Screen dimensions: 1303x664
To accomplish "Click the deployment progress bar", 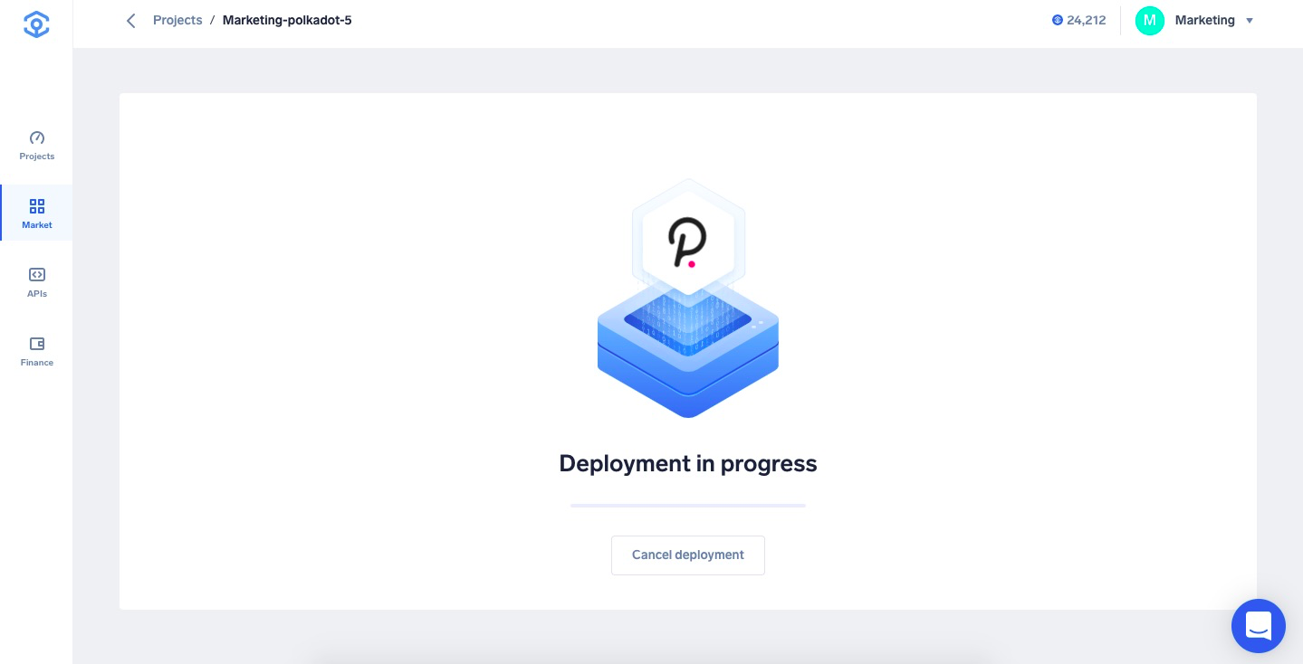I will tap(688, 506).
